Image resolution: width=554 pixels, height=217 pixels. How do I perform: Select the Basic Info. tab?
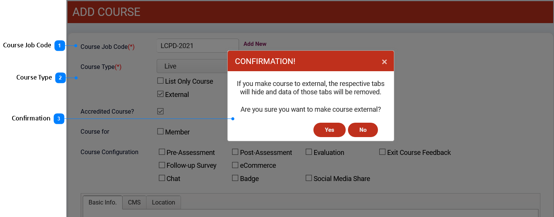coord(102,202)
